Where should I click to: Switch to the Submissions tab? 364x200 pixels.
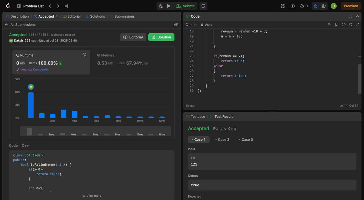coord(122,16)
